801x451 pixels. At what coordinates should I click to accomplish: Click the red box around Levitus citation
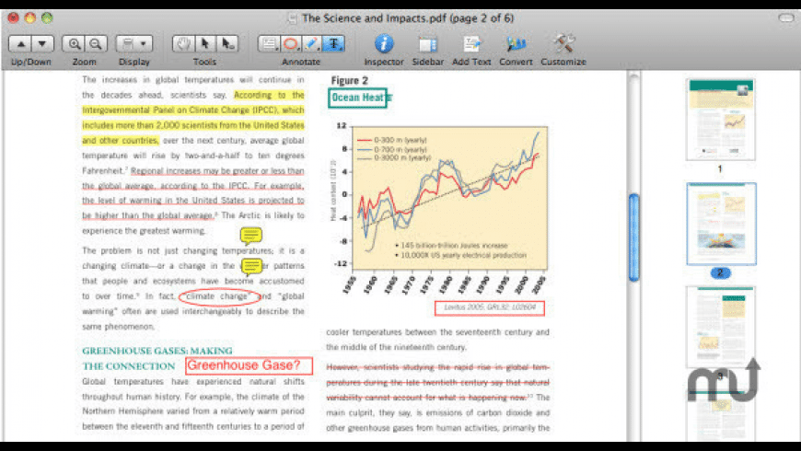tap(490, 308)
